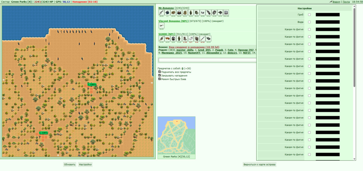Toggle 'Поднимать все предметы' checkbox
363x171 pixels.
(x=160, y=72)
